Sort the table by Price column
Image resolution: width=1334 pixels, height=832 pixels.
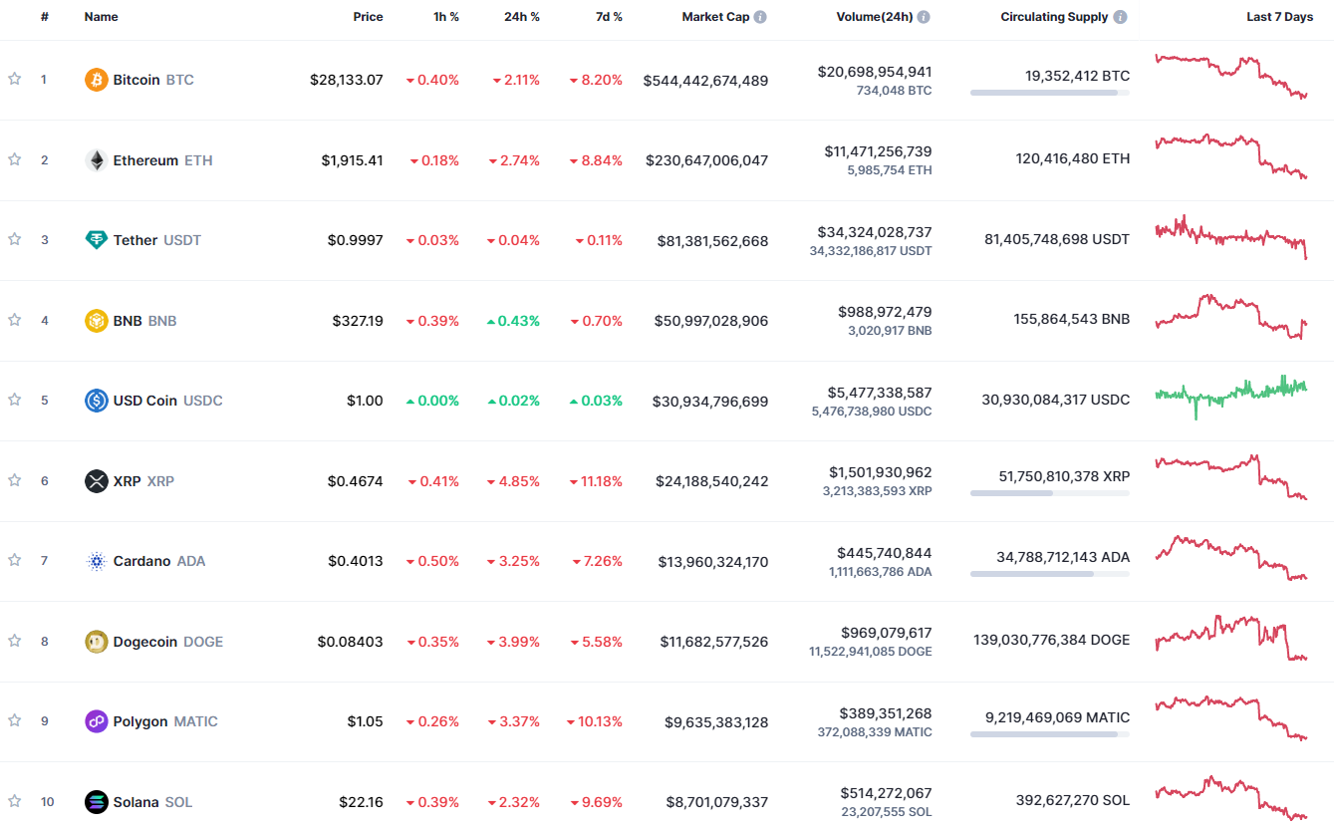pos(368,17)
